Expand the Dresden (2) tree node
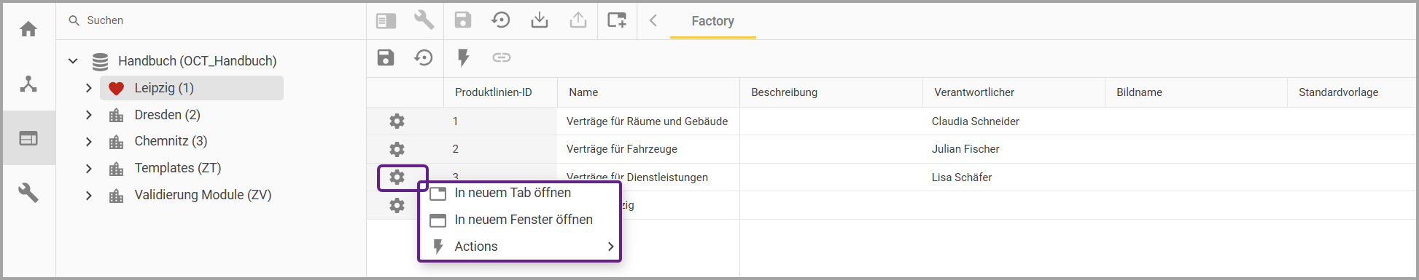Screen dimensions: 1419x280 point(88,115)
